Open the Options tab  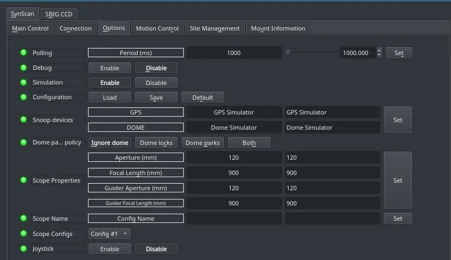click(x=114, y=28)
